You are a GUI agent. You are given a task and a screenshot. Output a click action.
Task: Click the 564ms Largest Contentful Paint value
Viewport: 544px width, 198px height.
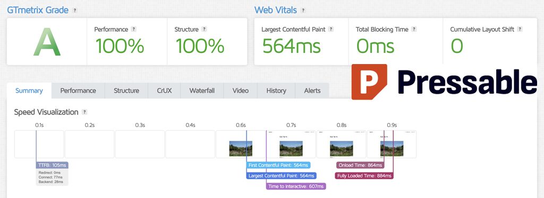[x=292, y=46]
